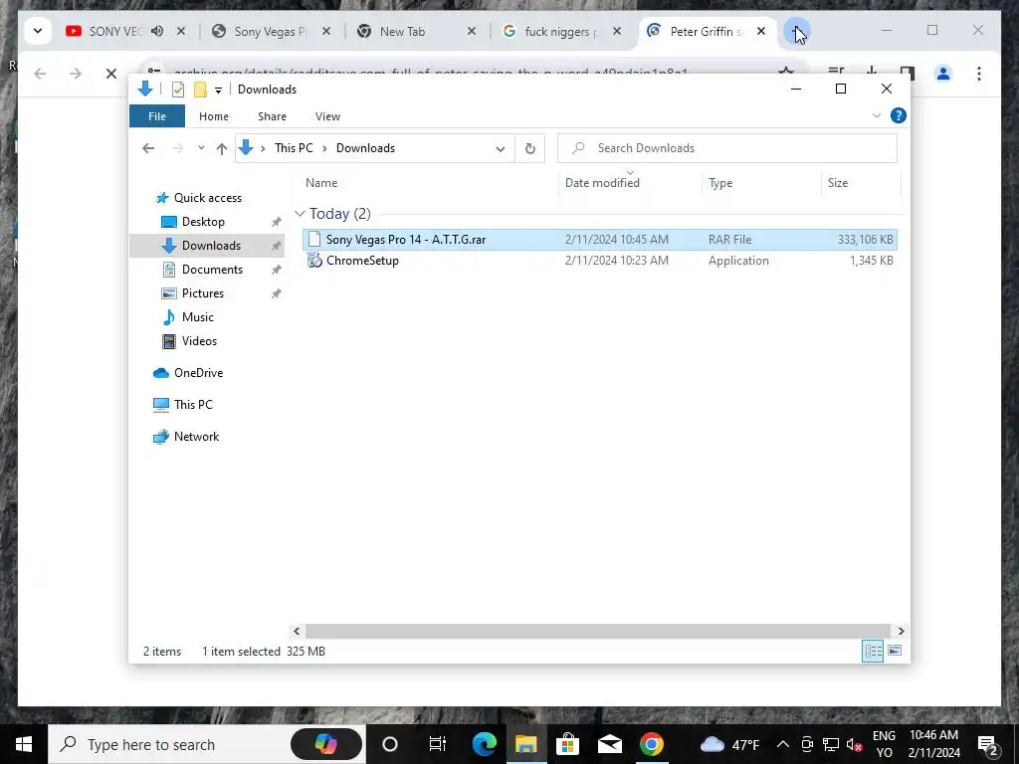Click the Properties icon in Explorer's quick access toolbar

[178, 90]
